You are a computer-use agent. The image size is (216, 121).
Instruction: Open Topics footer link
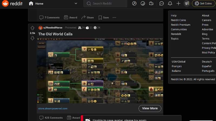coord(174,39)
